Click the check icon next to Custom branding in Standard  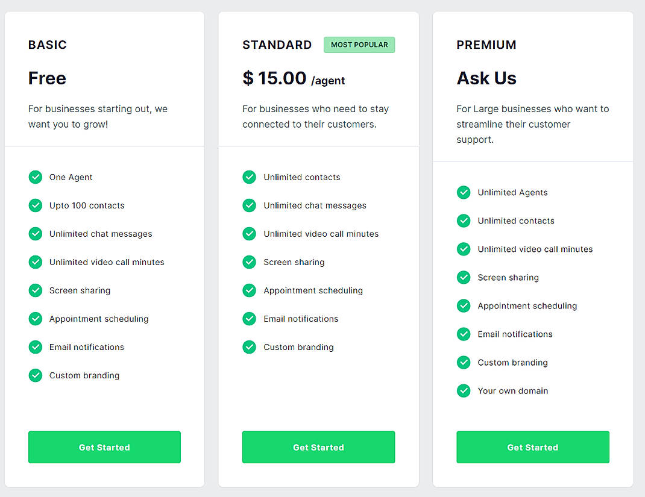pyautogui.click(x=249, y=347)
